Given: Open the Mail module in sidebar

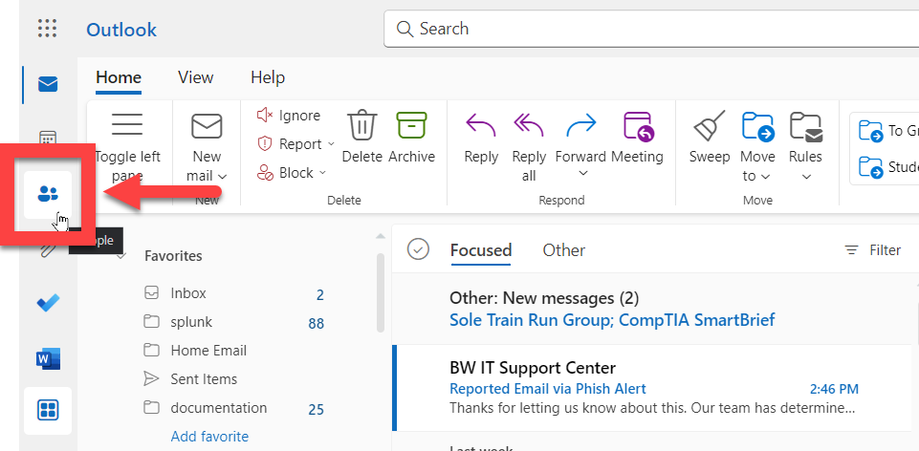Looking at the screenshot, I should click(48, 84).
